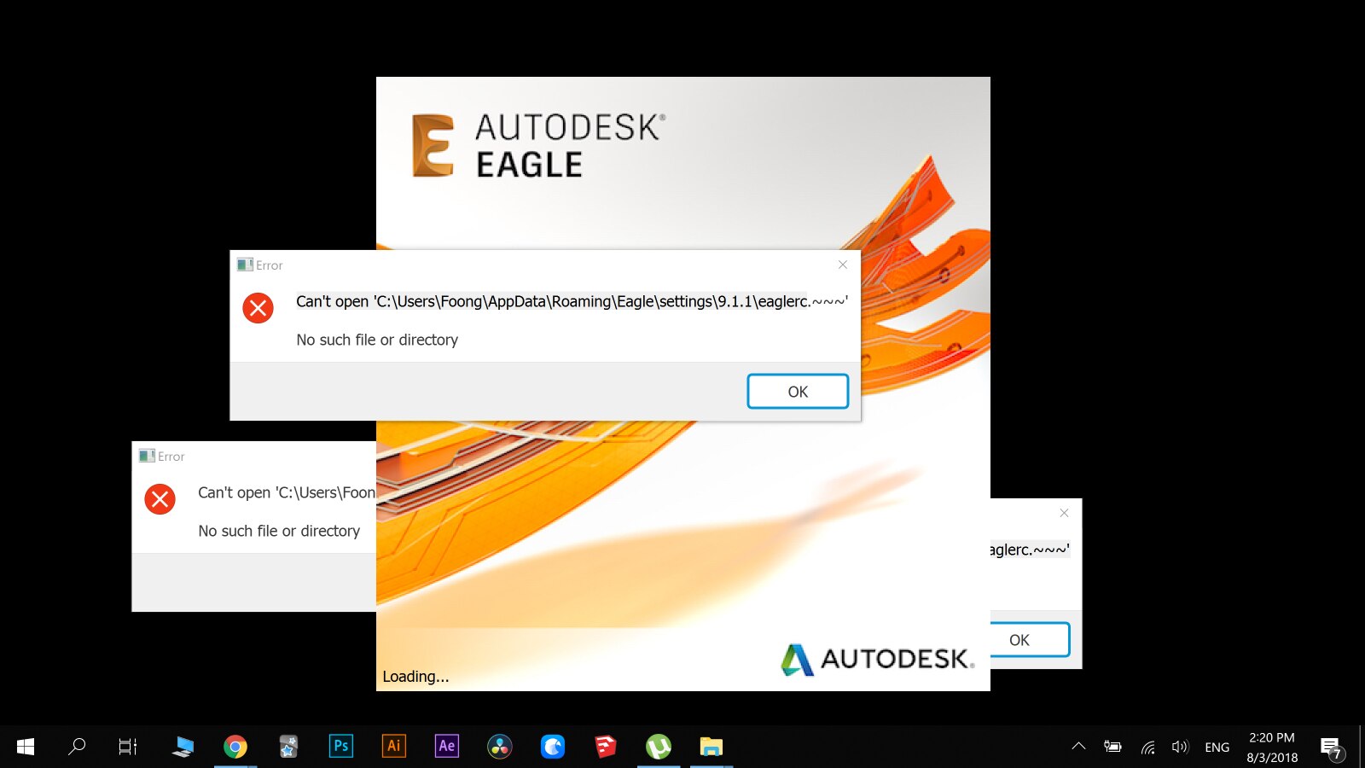Launch After Effects from the taskbar

(x=447, y=747)
